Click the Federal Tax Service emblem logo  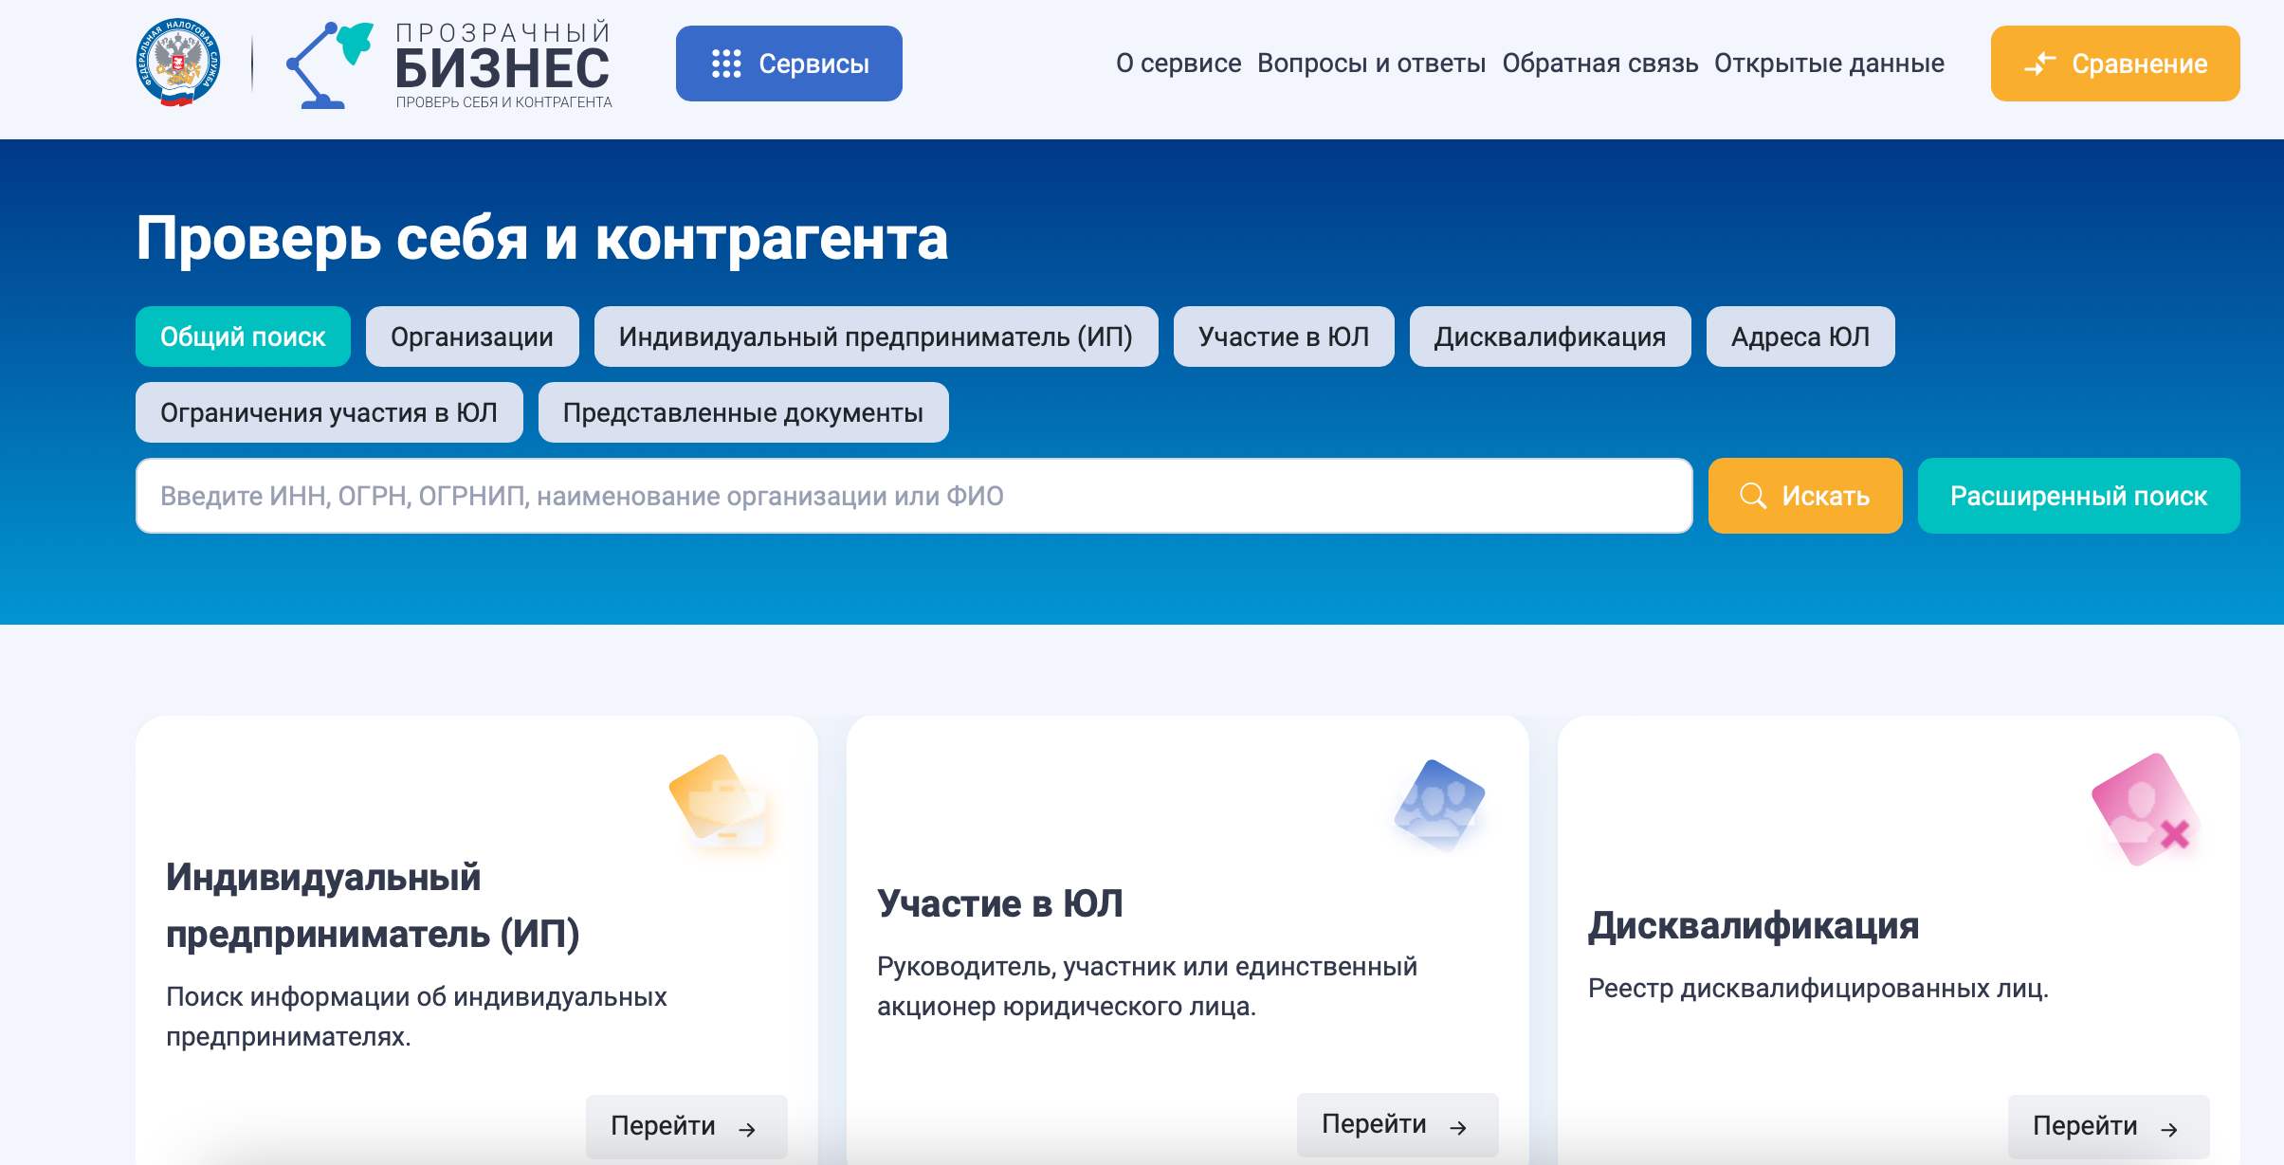tap(178, 63)
